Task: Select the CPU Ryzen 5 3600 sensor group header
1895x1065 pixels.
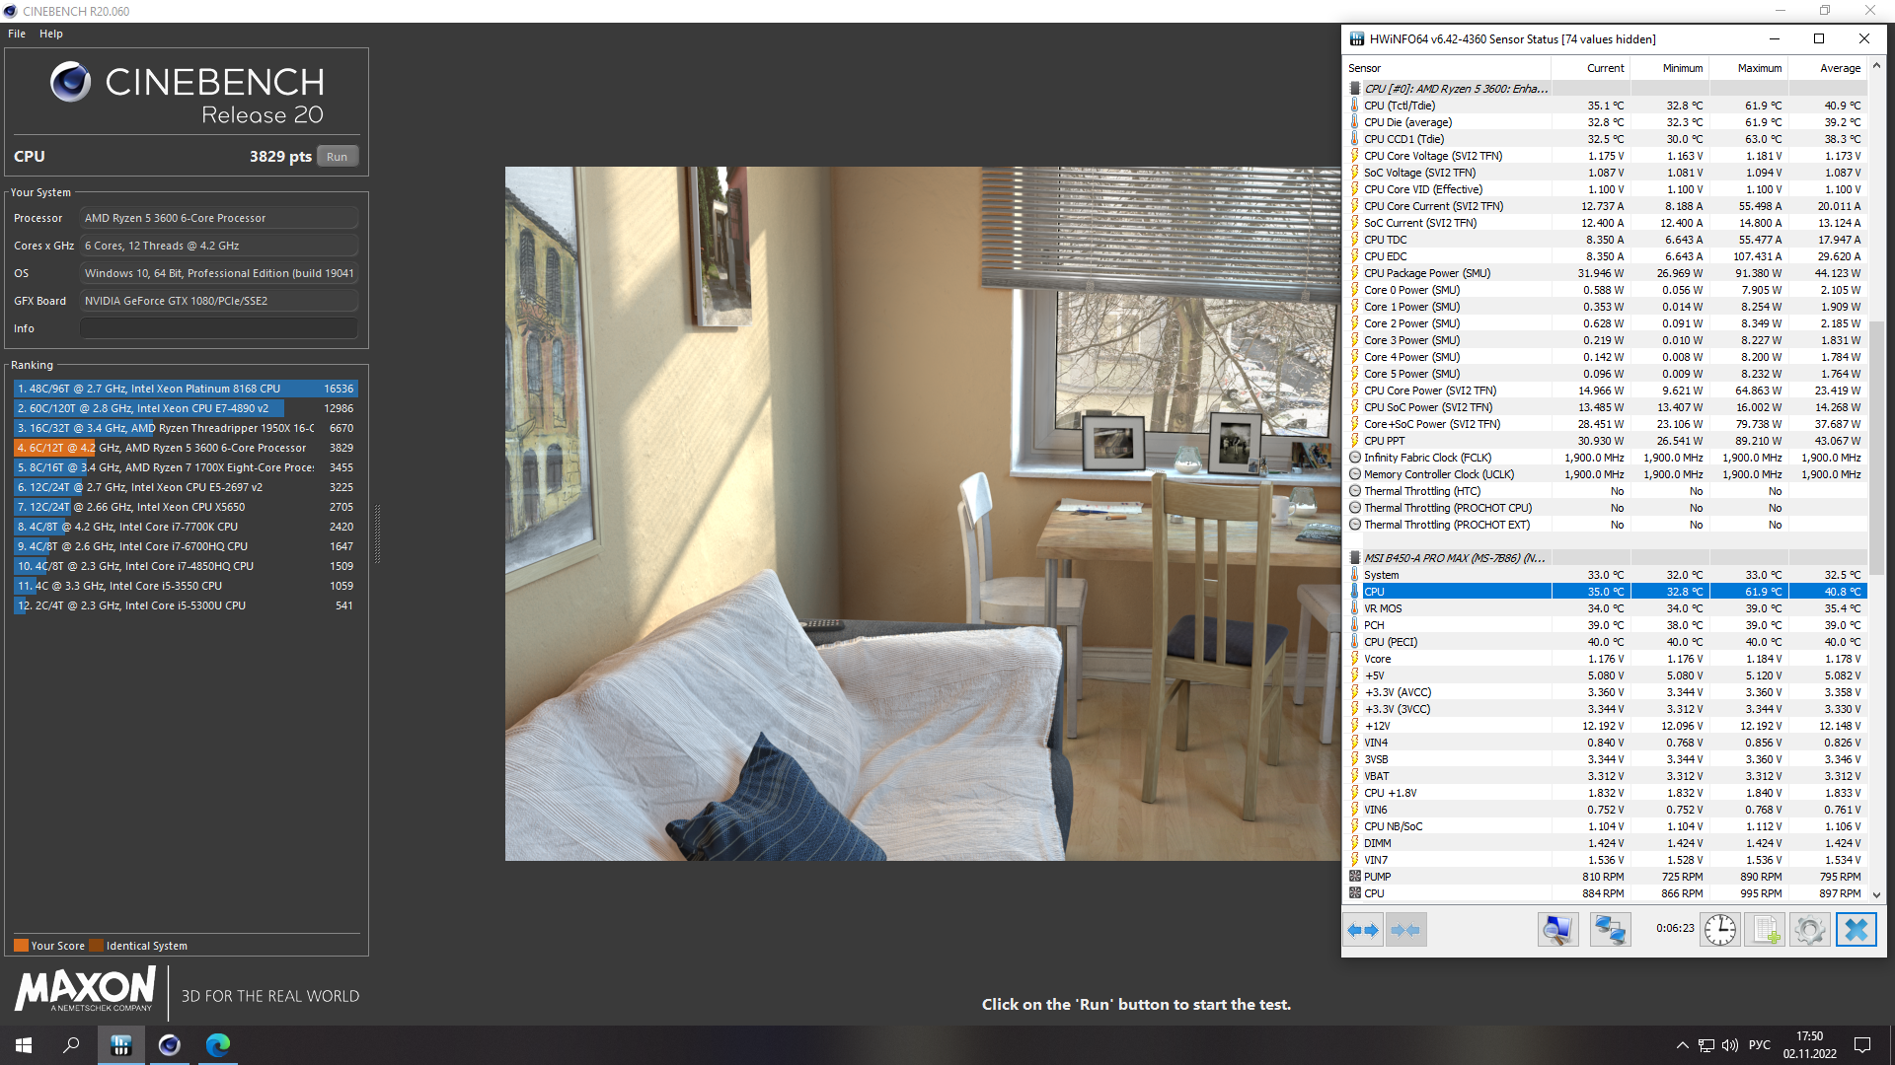Action: click(x=1455, y=89)
